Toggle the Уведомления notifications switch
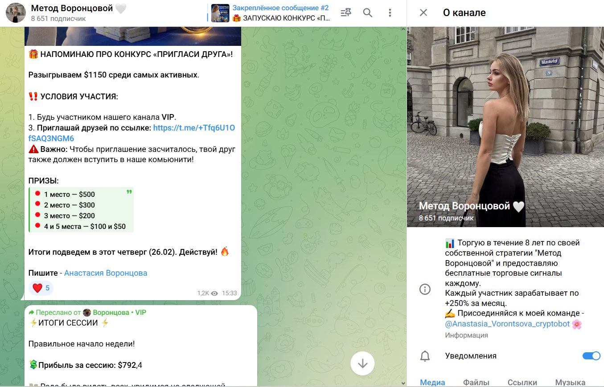This screenshot has width=604, height=387. 592,356
